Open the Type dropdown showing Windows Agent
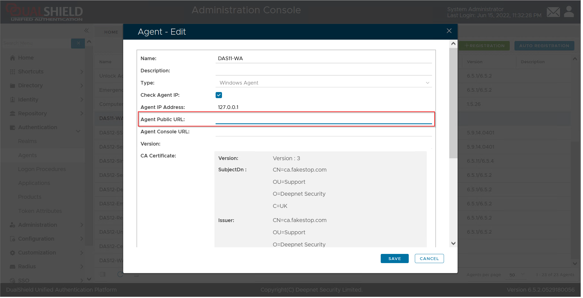The width and height of the screenshot is (583, 298). point(323,83)
